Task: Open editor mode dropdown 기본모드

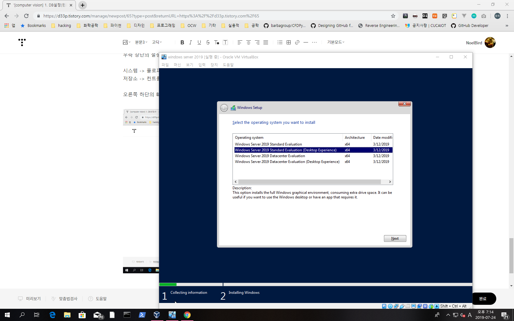Action: pyautogui.click(x=336, y=42)
